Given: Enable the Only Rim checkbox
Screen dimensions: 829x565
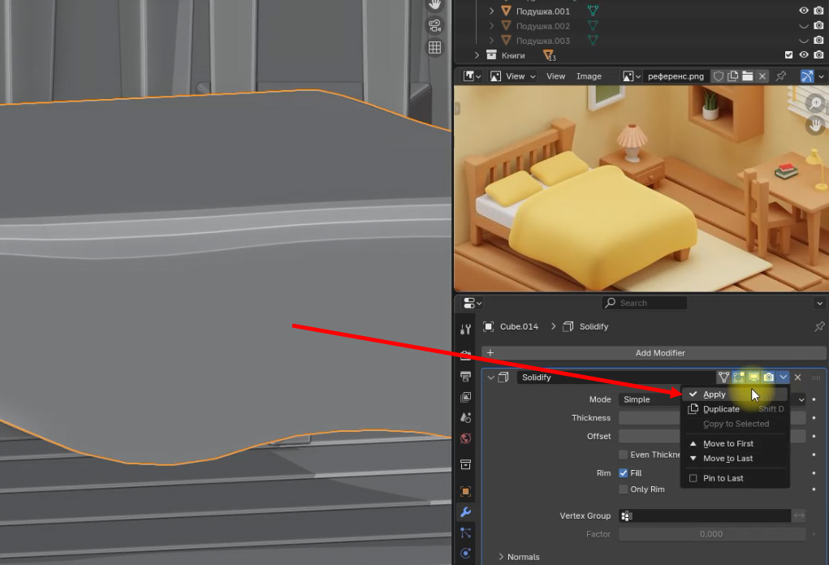Looking at the screenshot, I should click(624, 490).
